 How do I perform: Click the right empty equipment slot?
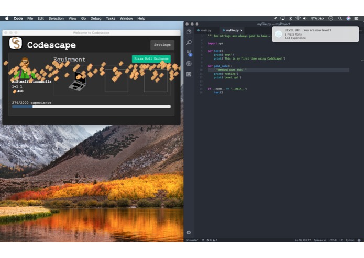tap(155, 81)
